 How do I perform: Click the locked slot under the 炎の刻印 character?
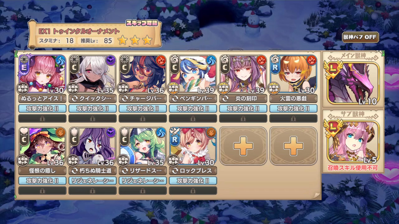point(243,118)
